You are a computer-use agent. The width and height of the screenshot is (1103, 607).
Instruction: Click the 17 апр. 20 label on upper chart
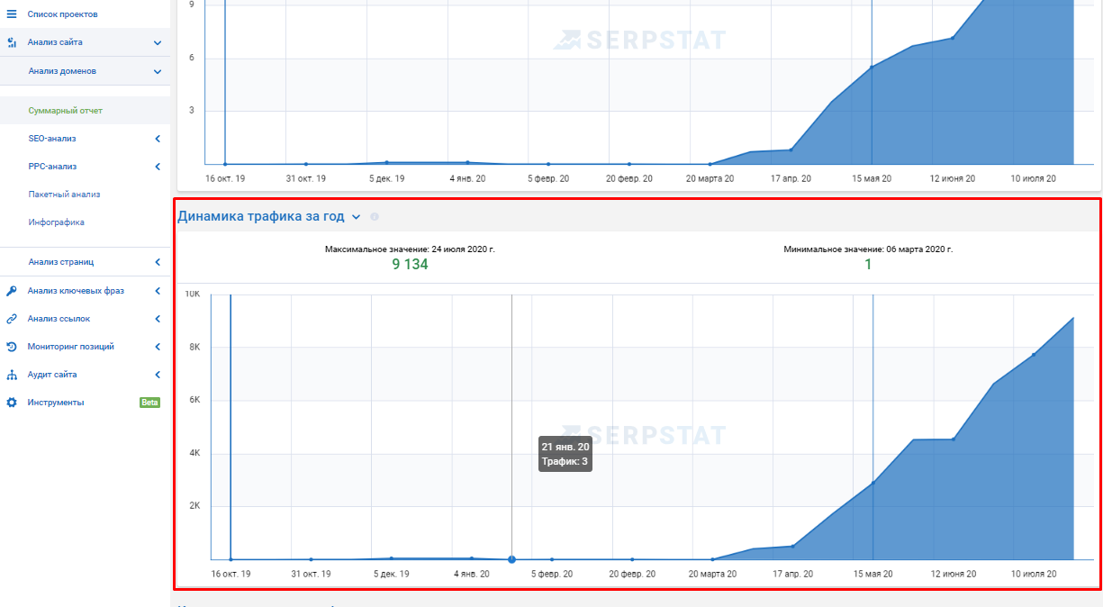click(x=791, y=179)
